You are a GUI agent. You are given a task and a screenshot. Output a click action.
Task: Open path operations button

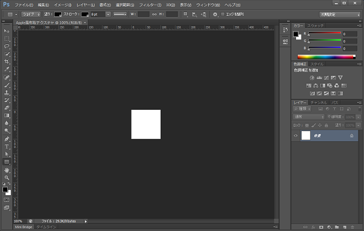pyautogui.click(x=186, y=15)
